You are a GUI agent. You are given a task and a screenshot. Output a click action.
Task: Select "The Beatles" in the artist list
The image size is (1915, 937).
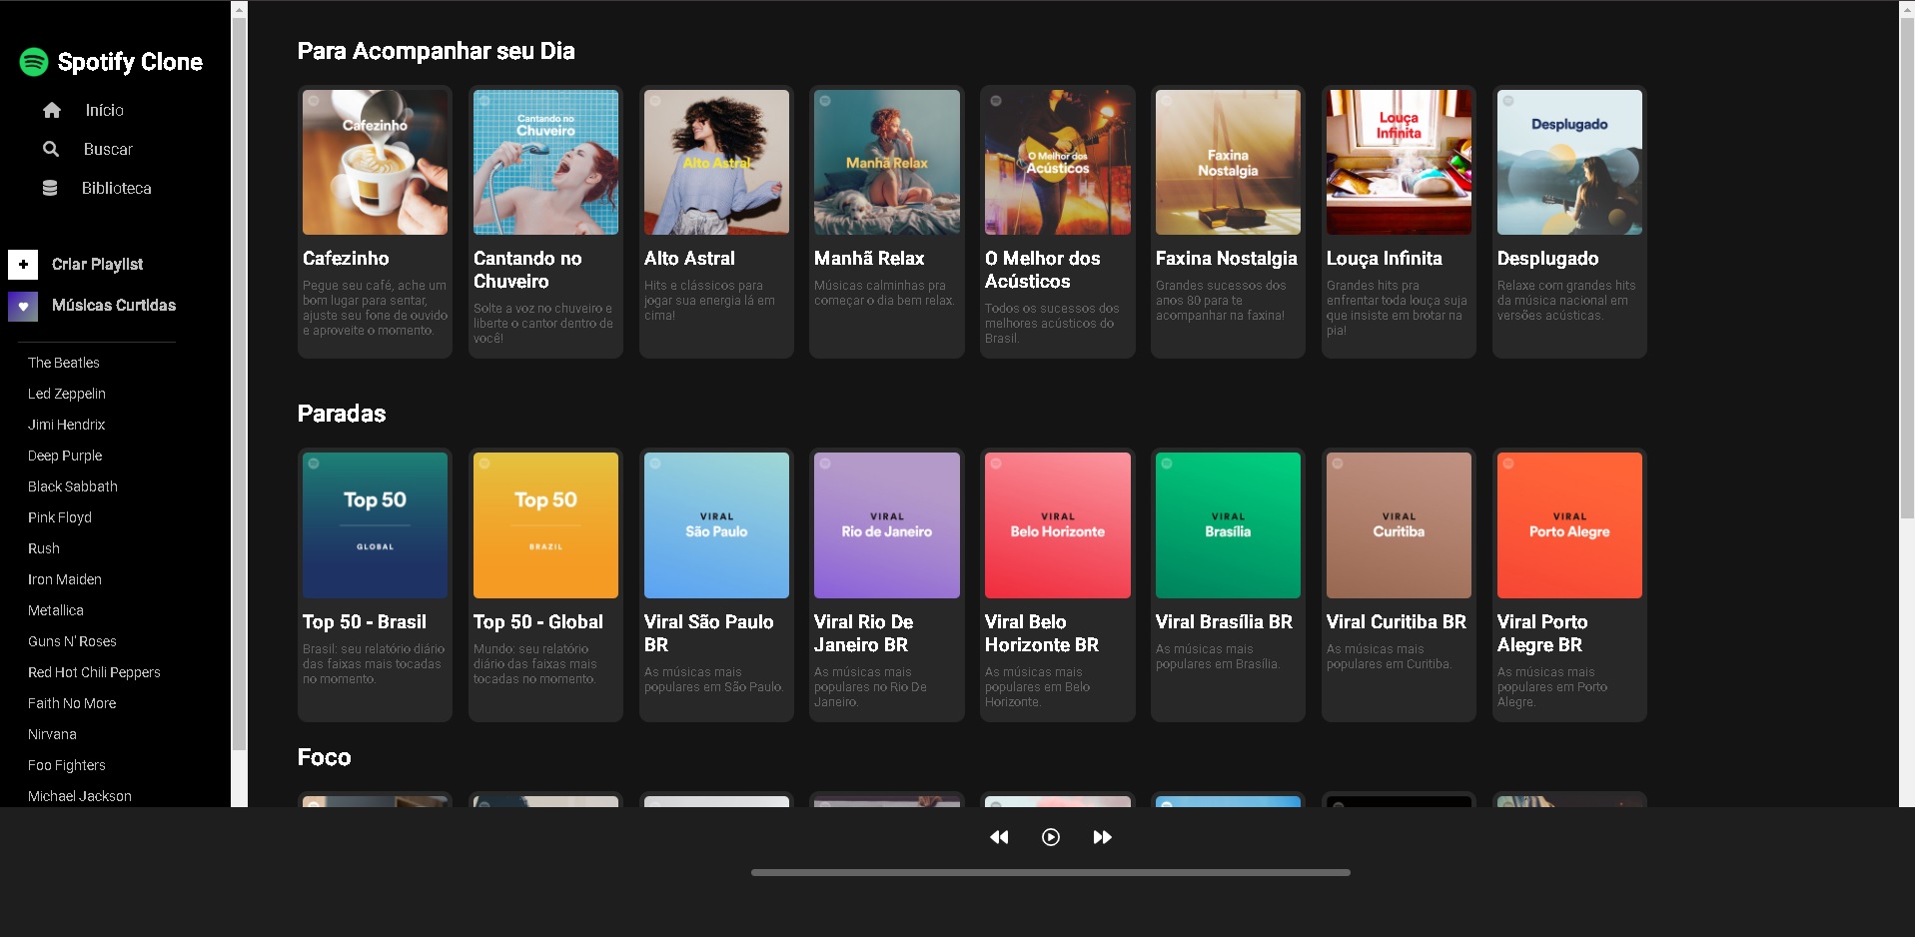pyautogui.click(x=64, y=363)
